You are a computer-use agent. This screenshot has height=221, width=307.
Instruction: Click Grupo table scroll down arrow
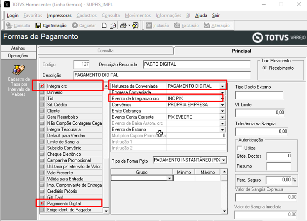pos(224,211)
